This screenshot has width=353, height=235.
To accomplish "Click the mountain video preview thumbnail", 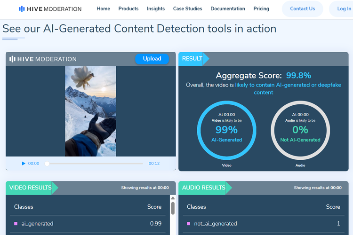I will [90, 111].
